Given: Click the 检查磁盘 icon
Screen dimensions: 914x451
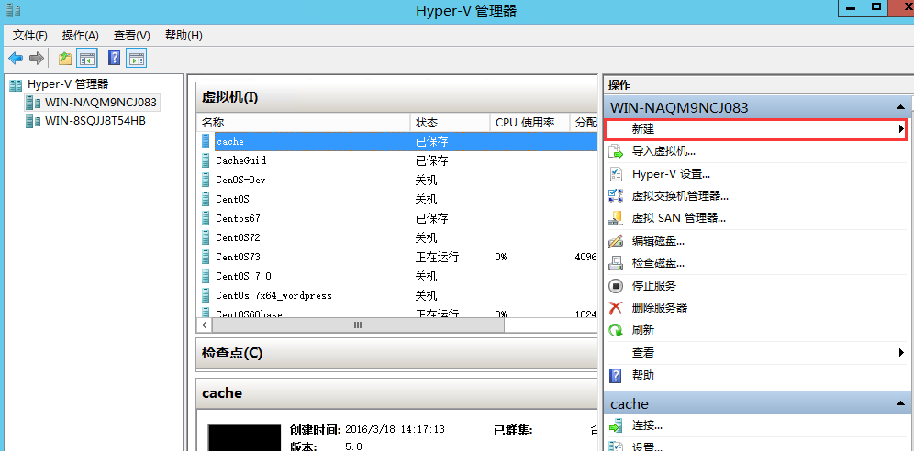Looking at the screenshot, I should [616, 263].
